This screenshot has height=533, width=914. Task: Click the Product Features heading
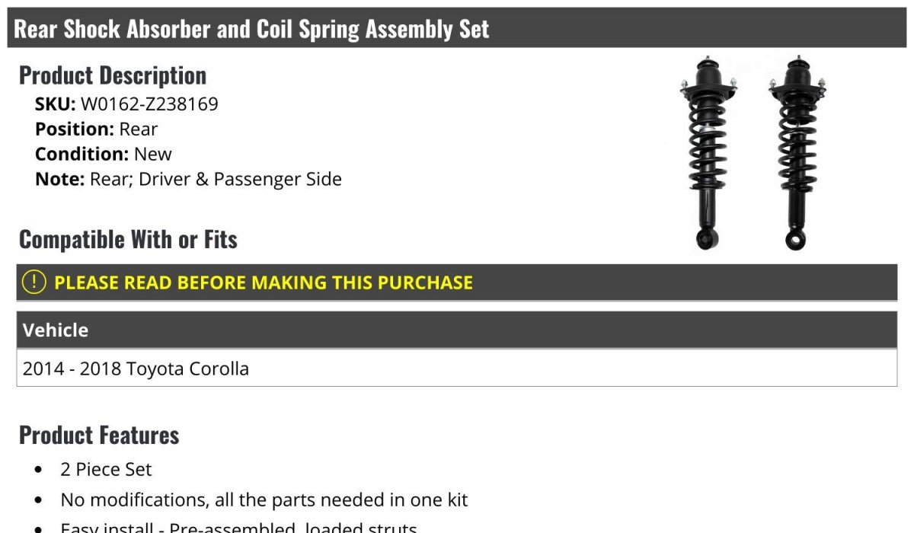click(99, 435)
